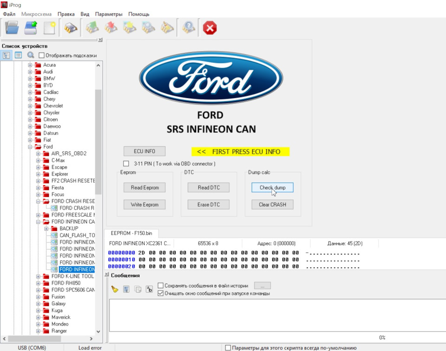
Task: Enable the 3-11 PIN checkbox
Action: 126,164
